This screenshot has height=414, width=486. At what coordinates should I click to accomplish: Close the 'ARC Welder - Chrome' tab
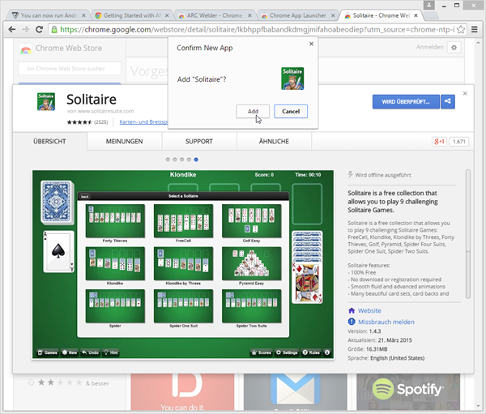(249, 15)
